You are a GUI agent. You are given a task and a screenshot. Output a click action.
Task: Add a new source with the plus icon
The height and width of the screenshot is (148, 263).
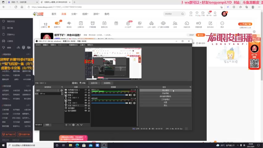pyautogui.click(x=66, y=125)
